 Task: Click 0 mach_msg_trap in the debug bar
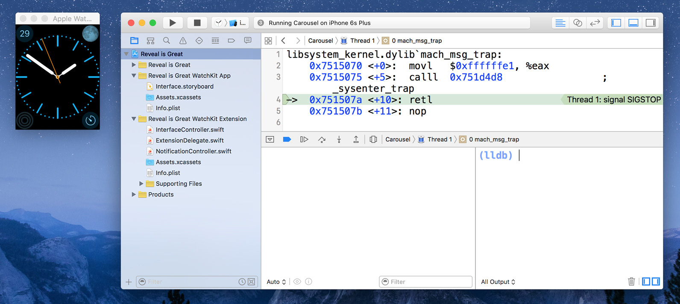(x=489, y=139)
